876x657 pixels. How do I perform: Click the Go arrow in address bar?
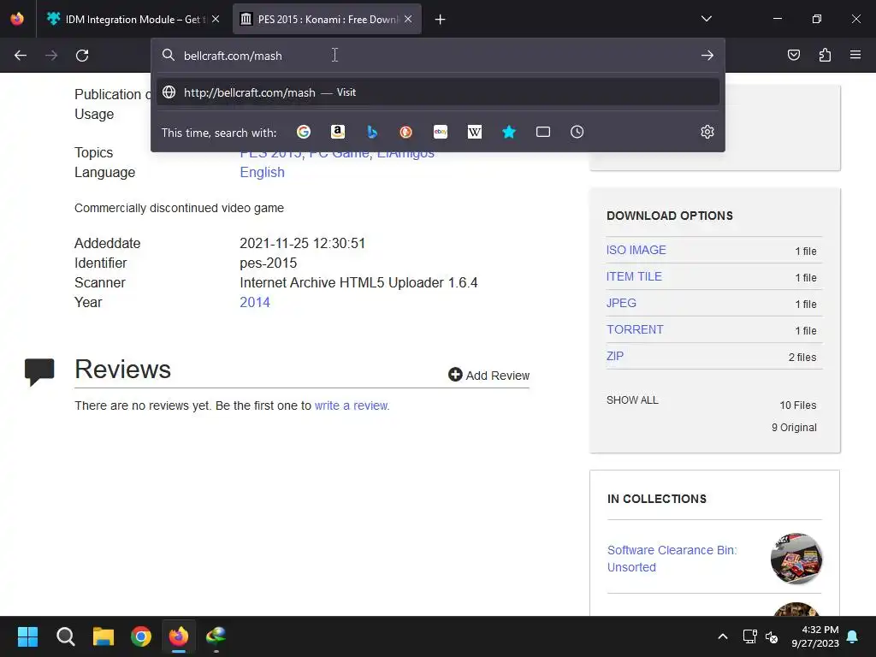pos(707,56)
